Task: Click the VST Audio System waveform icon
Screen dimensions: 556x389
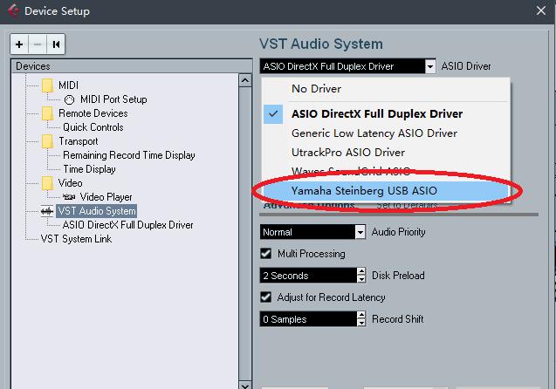Action: 47,211
